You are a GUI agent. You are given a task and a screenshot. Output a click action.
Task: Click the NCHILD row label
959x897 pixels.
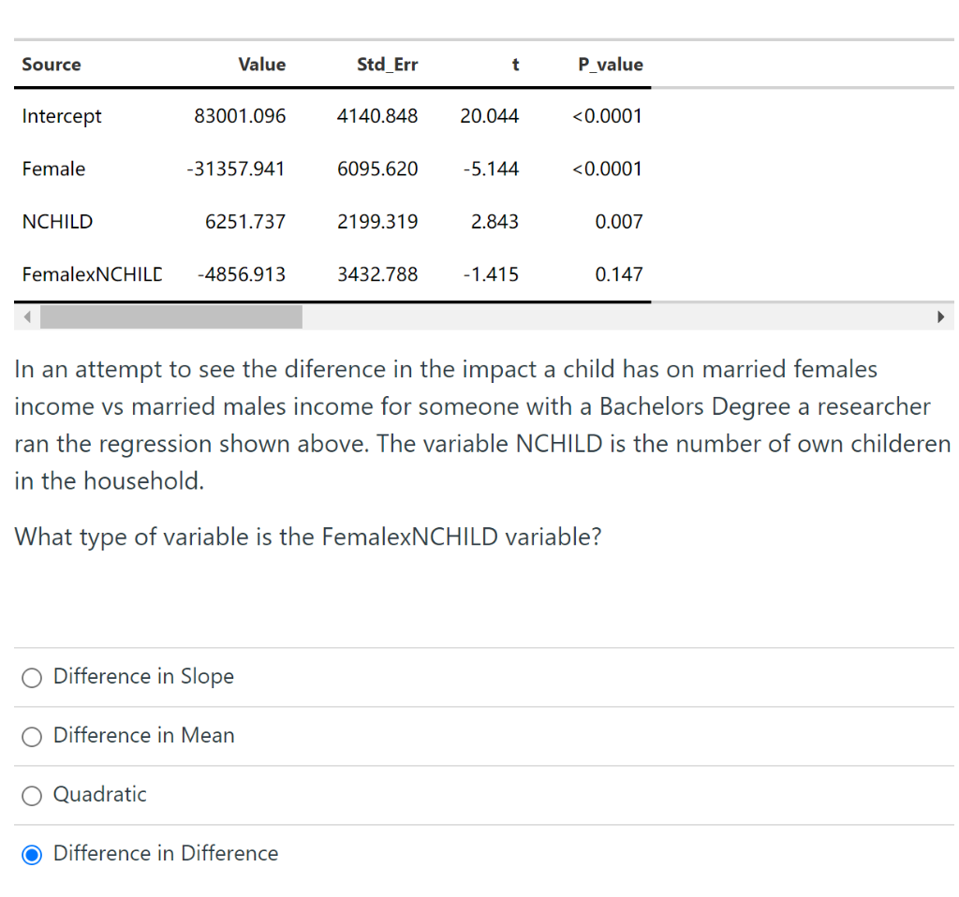(57, 221)
